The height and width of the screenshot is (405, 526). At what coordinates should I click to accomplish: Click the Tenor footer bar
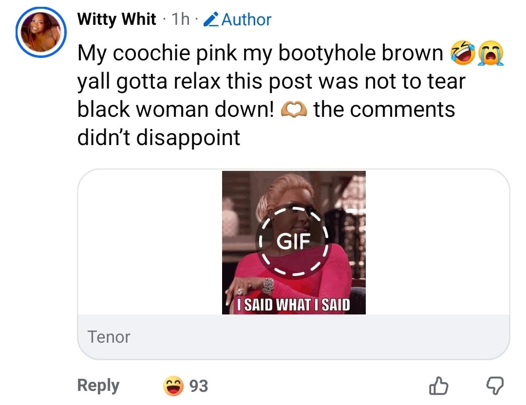(x=294, y=337)
